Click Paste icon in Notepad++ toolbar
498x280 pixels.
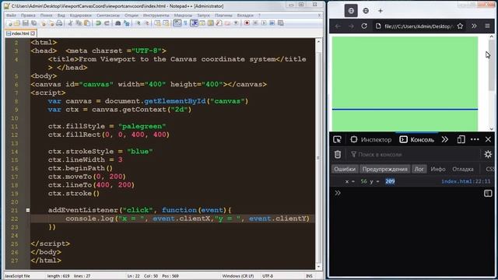(87, 23)
